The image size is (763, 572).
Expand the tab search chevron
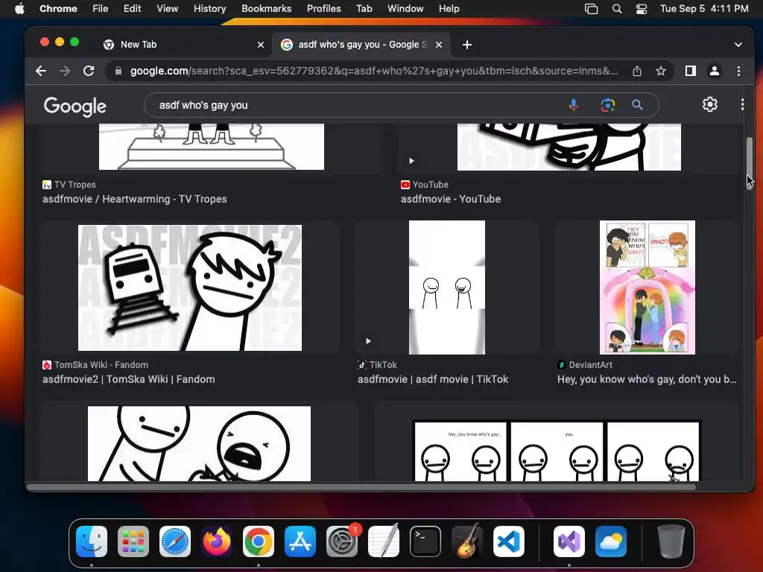point(738,45)
